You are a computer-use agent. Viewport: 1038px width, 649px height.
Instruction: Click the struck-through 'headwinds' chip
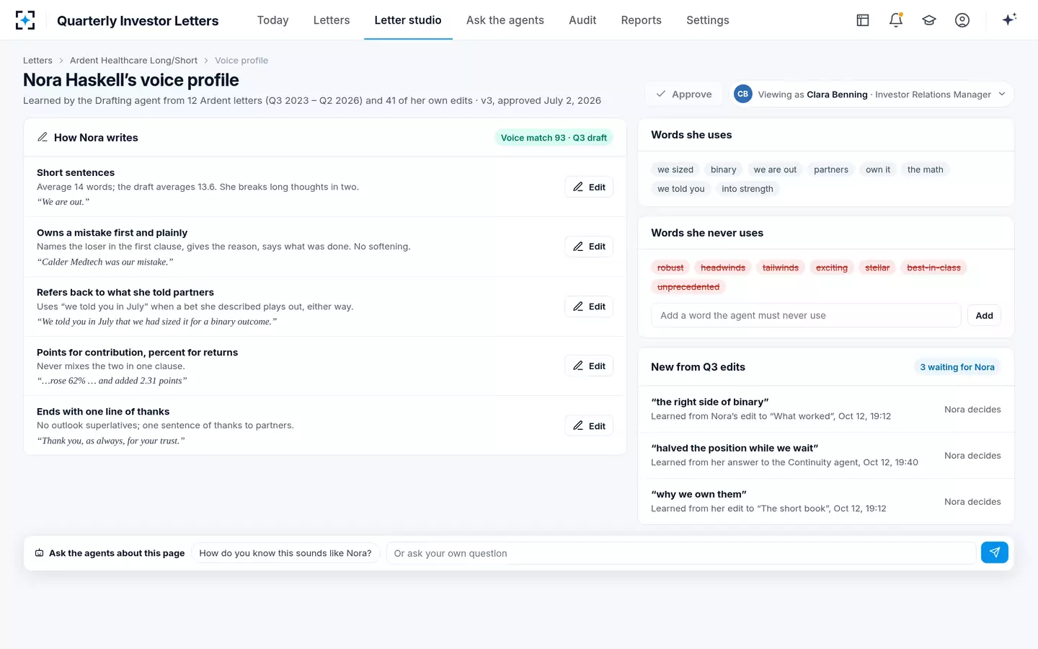723,268
